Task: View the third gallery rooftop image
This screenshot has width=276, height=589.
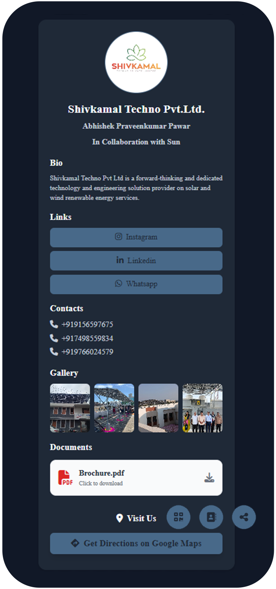Action: (158, 408)
